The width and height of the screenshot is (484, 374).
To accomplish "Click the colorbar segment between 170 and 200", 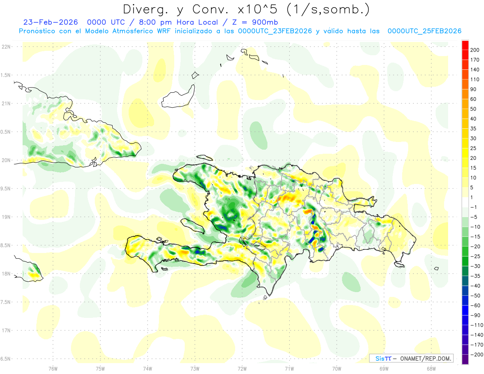I will coord(465,55).
